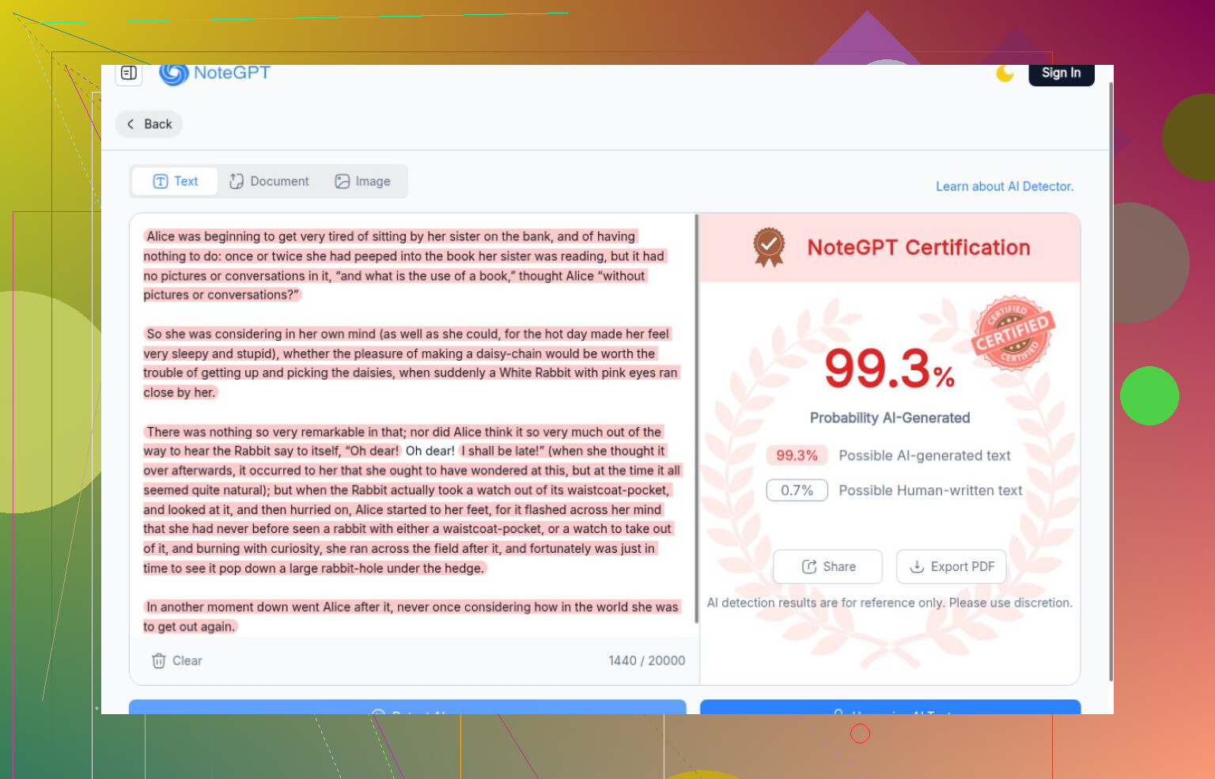The height and width of the screenshot is (779, 1215).
Task: Click inside the Alice text input area
Action: coord(412,424)
